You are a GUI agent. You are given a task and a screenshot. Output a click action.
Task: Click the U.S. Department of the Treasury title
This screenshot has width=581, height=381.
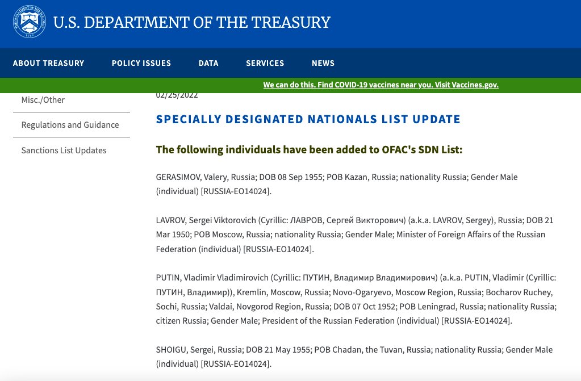191,23
